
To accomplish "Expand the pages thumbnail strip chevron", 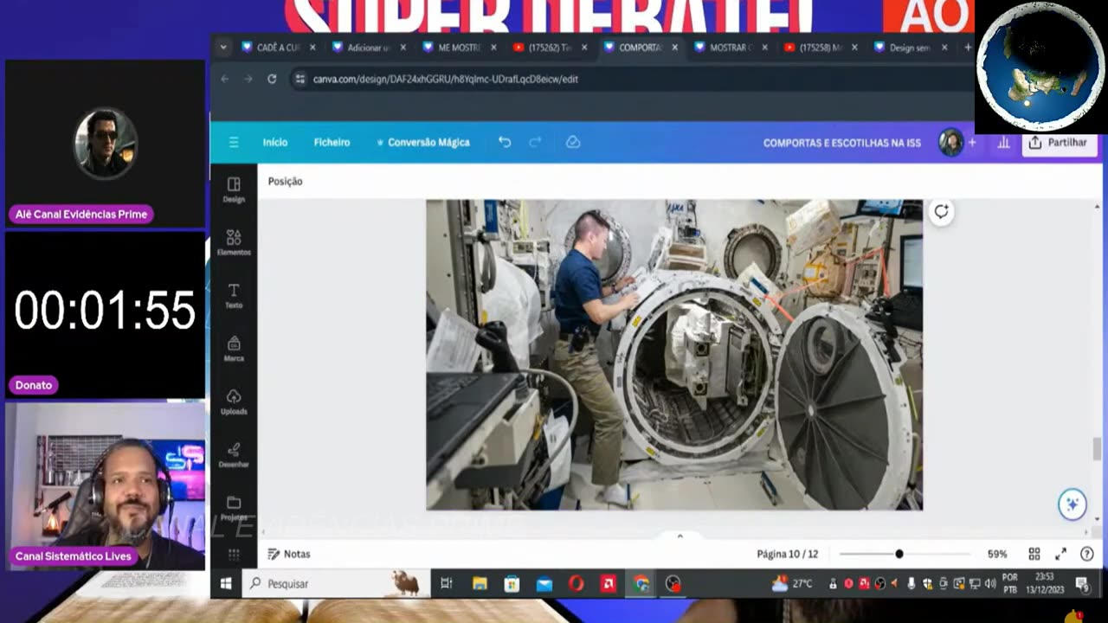I will (680, 536).
